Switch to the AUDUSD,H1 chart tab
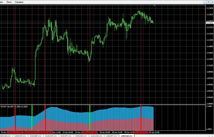The height and width of the screenshot is (137, 214). (97, 136)
